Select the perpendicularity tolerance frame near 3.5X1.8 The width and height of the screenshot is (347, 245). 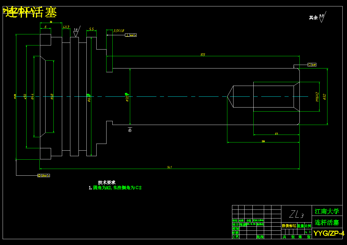coord(131,35)
